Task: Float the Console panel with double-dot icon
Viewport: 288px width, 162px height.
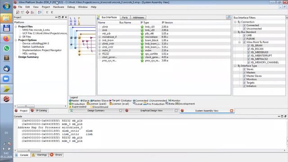Action: click(279, 117)
